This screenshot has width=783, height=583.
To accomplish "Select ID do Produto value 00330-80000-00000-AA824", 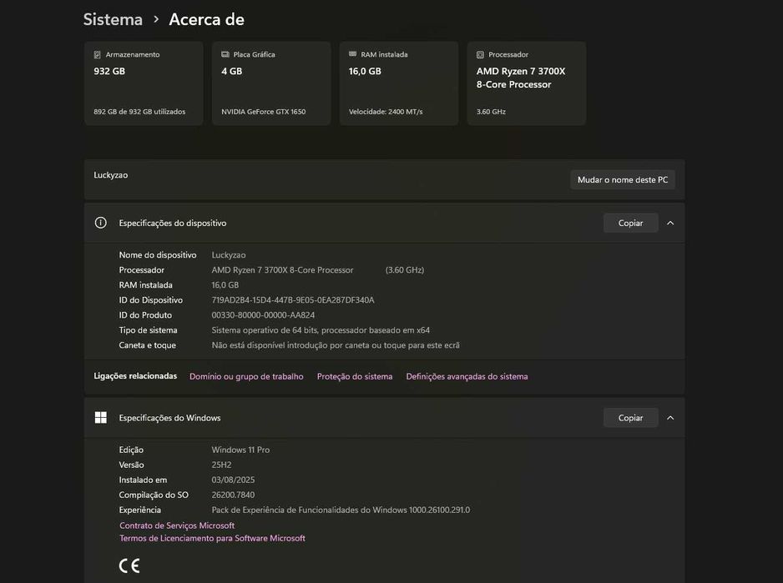I will (x=263, y=315).
